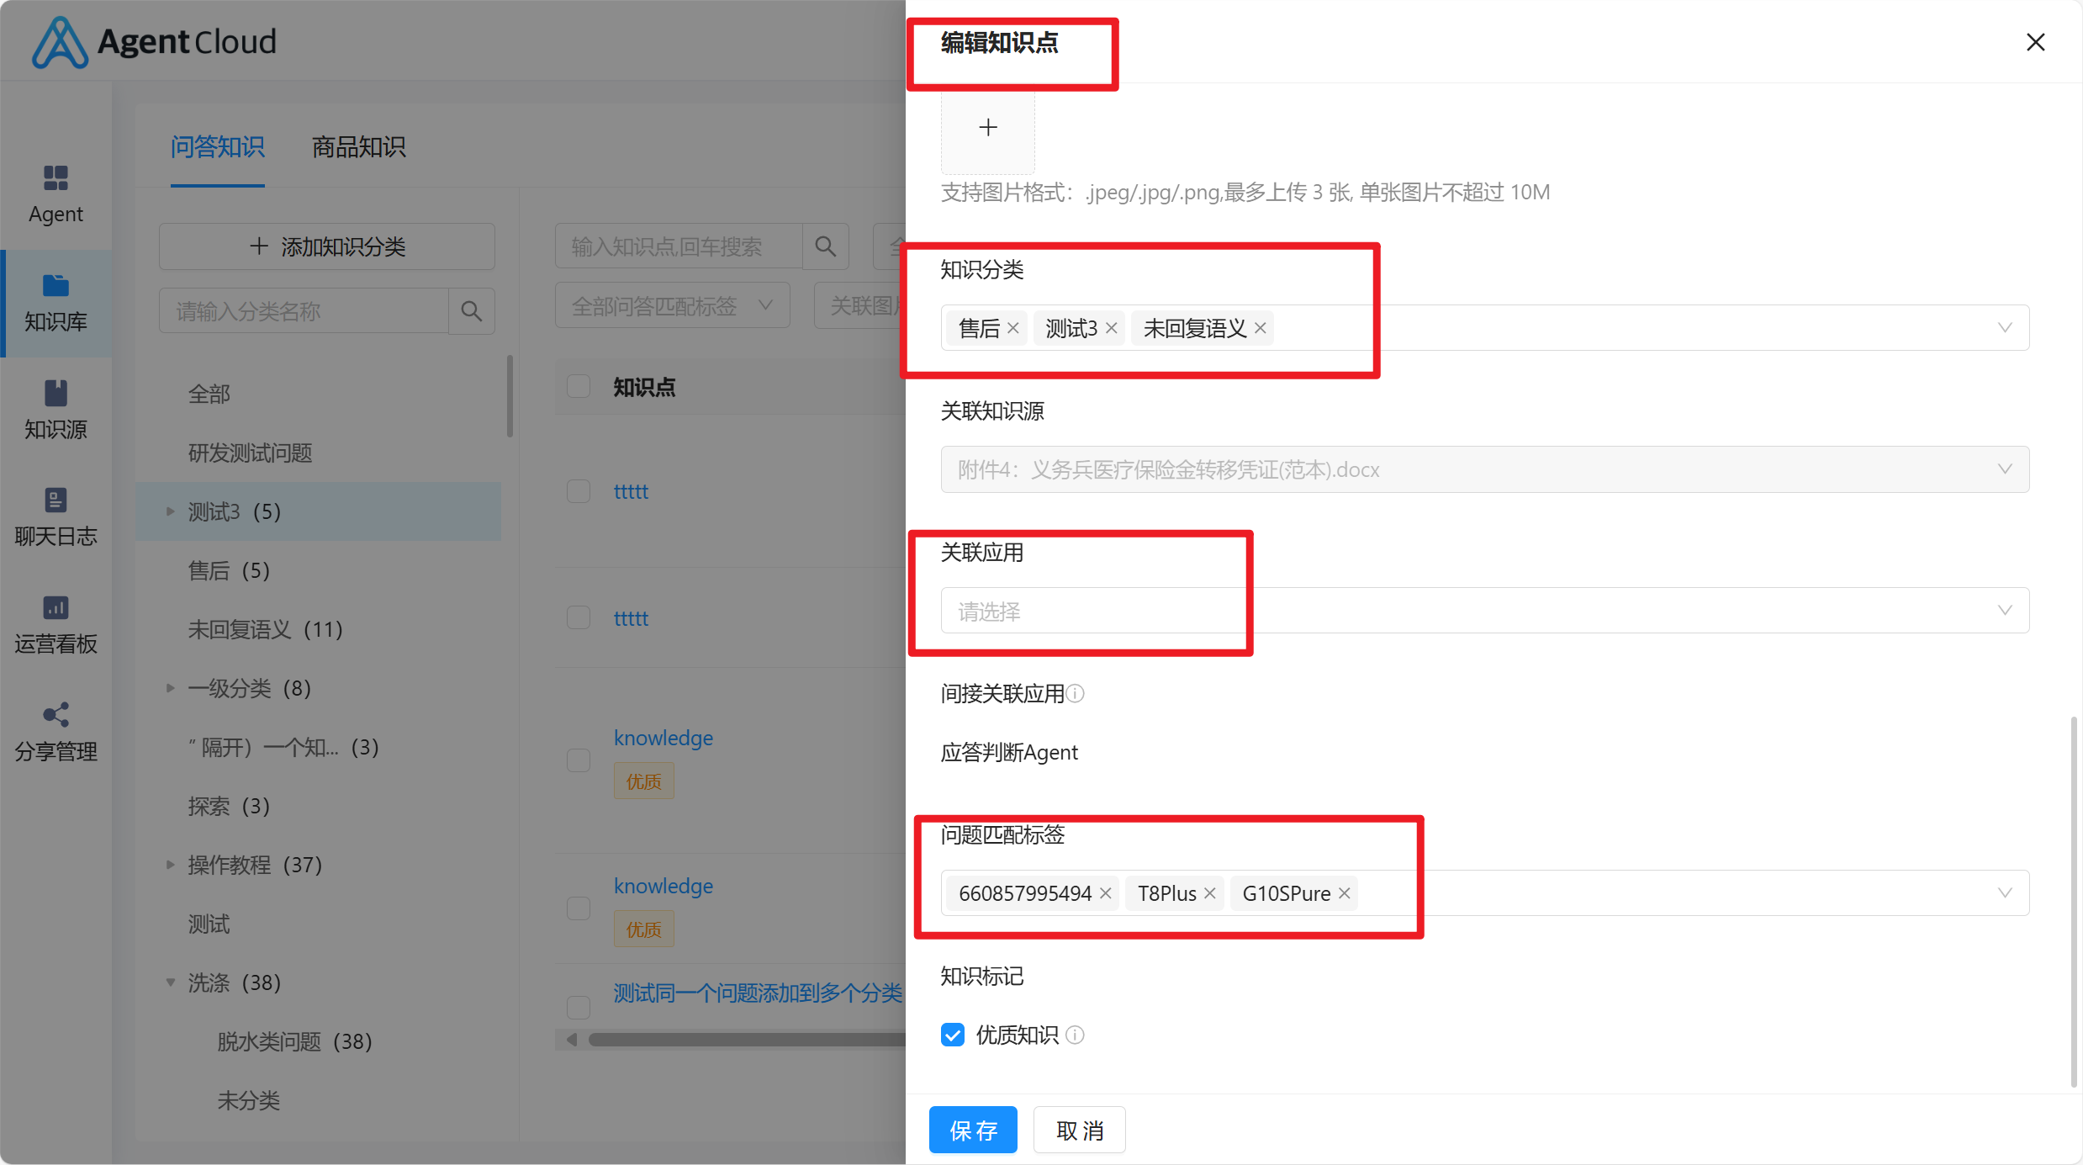The height and width of the screenshot is (1165, 2083).
Task: Click the 添加知识分类 button
Action: click(326, 246)
